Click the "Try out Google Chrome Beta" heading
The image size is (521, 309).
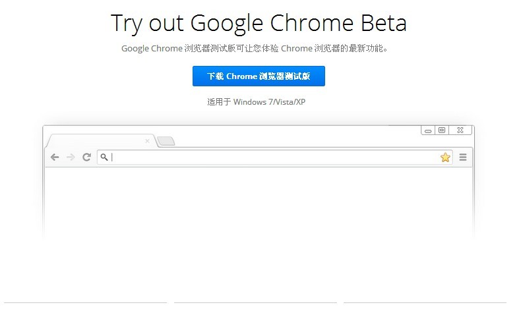[259, 23]
